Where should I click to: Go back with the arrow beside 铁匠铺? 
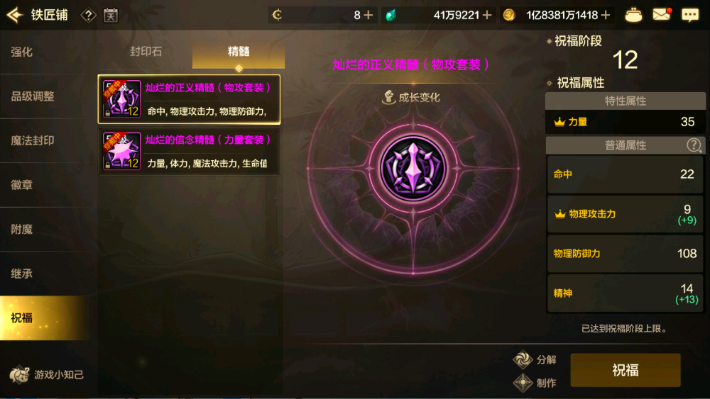click(x=15, y=15)
